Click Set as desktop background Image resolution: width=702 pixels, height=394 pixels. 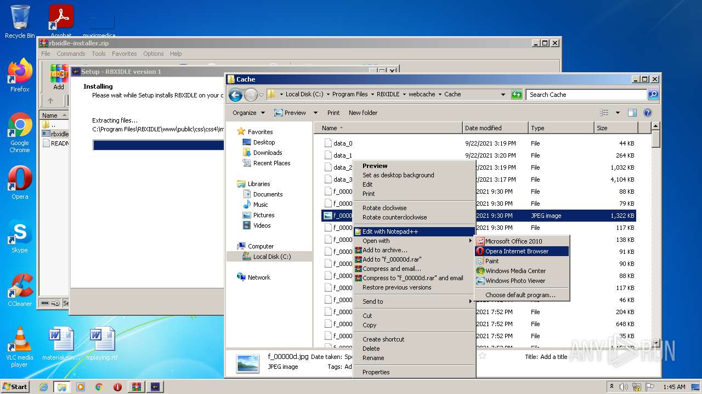coord(414,175)
